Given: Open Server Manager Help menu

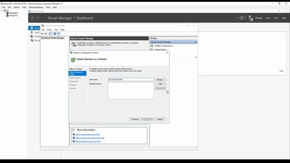Looking at the screenshot, I should point(284,18).
